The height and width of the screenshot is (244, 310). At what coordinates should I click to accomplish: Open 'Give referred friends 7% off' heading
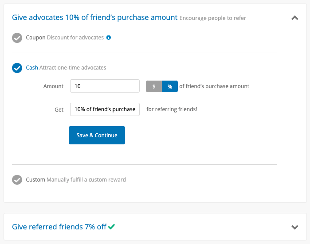[x=59, y=227]
